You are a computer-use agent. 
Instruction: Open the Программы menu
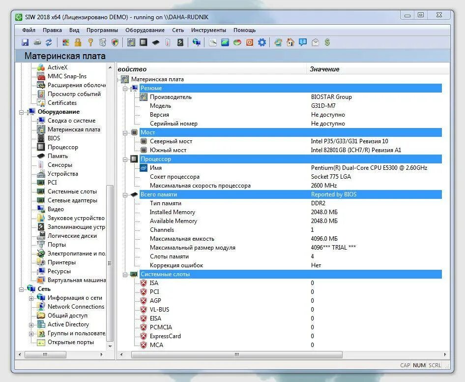coord(102,31)
